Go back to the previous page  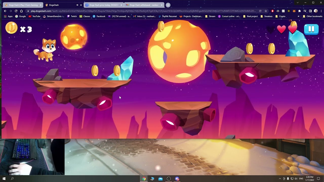[x=5, y=11]
